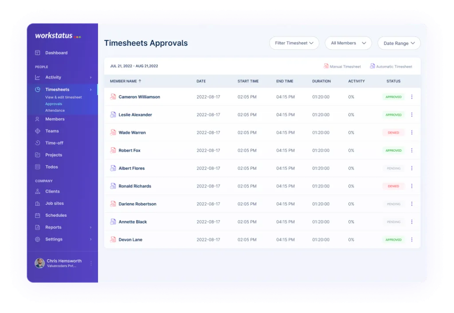The width and height of the screenshot is (454, 313).
Task: Open the Dashboard icon in sidebar
Action: [37, 53]
